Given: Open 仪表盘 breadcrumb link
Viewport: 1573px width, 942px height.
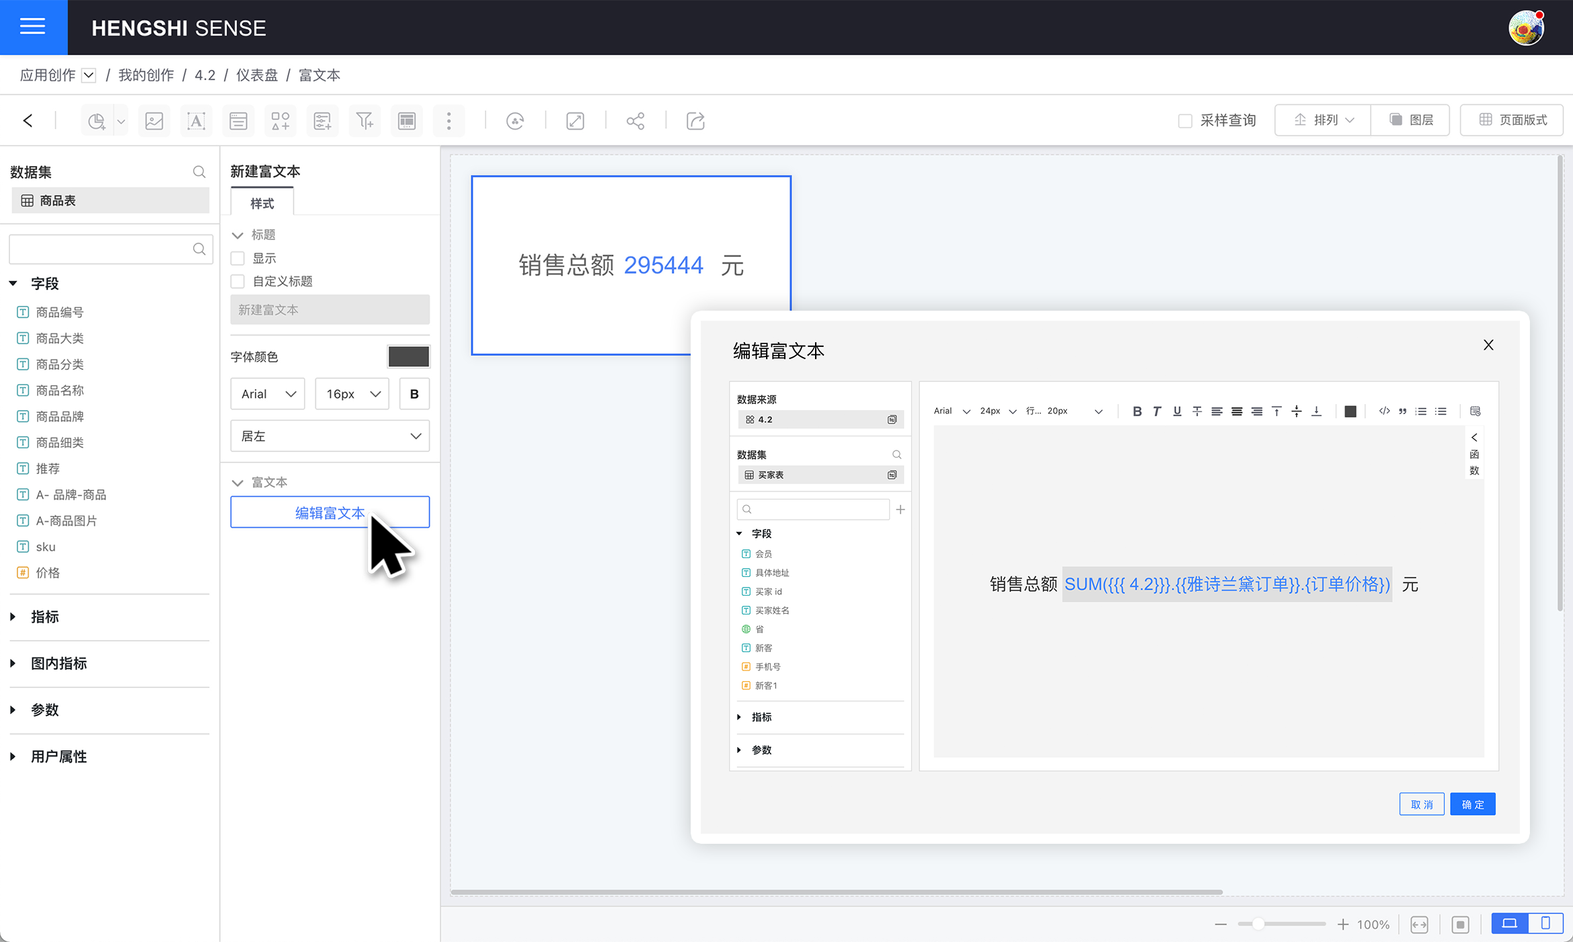Looking at the screenshot, I should 257,75.
